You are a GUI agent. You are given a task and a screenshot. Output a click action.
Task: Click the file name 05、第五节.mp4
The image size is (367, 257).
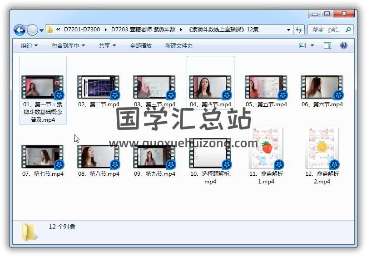tap(266, 104)
